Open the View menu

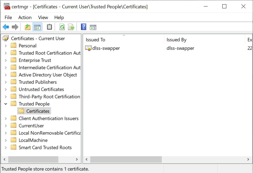(x=43, y=17)
